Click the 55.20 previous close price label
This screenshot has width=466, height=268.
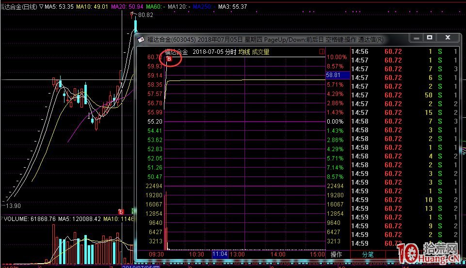(155, 122)
